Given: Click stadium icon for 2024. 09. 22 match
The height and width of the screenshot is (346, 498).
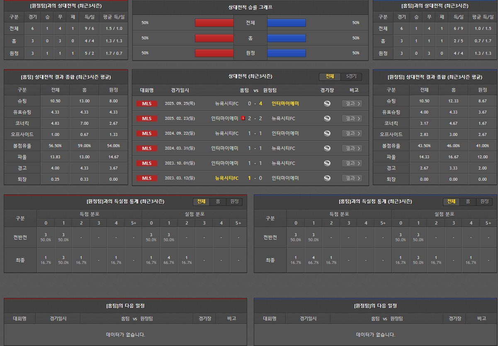Looking at the screenshot, I should pos(327,133).
